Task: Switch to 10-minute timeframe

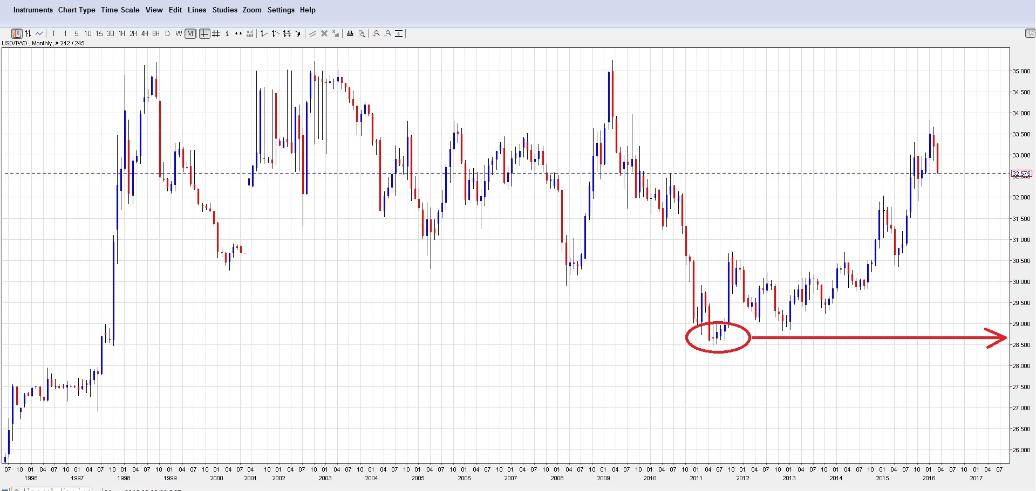Action: pyautogui.click(x=88, y=33)
